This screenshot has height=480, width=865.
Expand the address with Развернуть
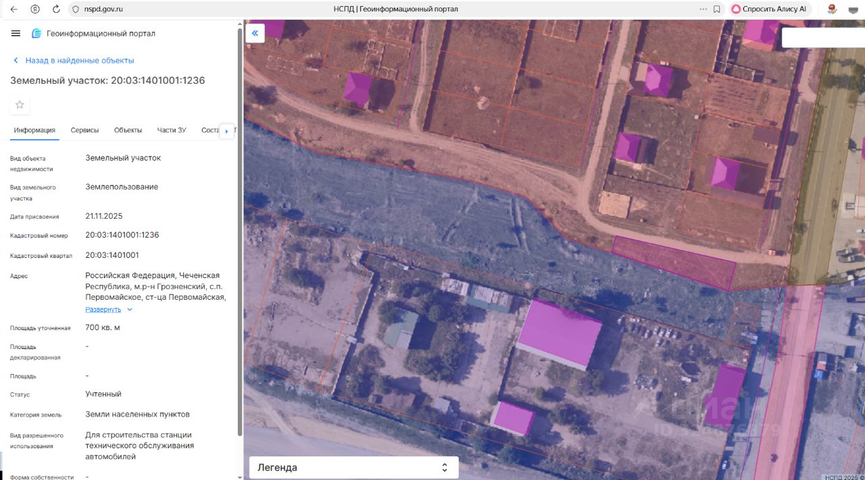[x=109, y=309]
